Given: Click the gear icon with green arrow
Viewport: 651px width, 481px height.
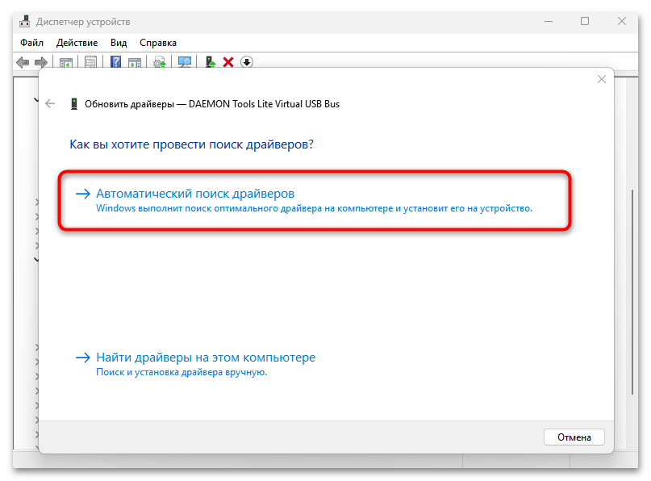Looking at the screenshot, I should 160,62.
